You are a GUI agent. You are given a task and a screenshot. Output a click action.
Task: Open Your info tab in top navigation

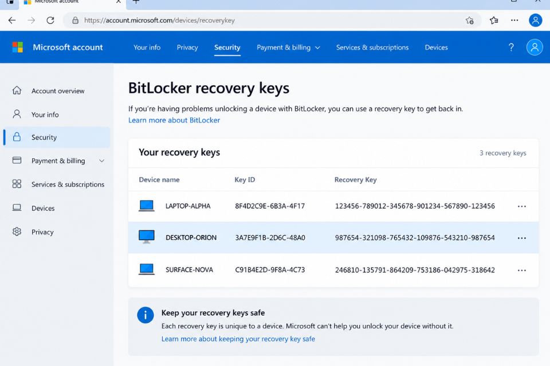point(147,47)
